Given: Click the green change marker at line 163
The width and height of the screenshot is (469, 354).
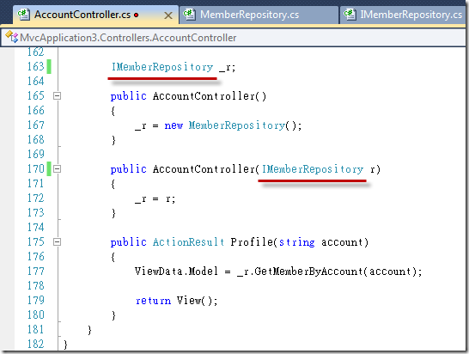Looking at the screenshot, I should click(x=49, y=66).
